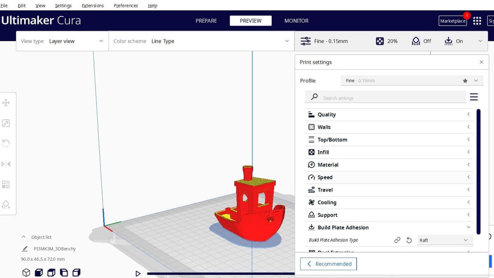This screenshot has height=278, width=494.
Task: Switch to the PREPARE stage tab
Action: pyautogui.click(x=206, y=21)
